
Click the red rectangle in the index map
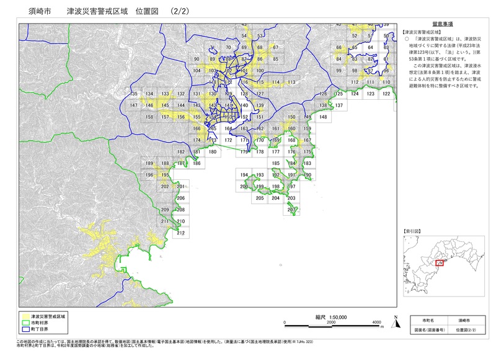441,264
